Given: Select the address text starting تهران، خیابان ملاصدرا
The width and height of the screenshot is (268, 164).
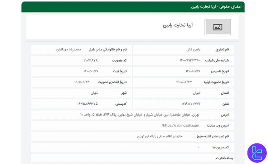Looking at the screenshot, I should (x=140, y=115).
